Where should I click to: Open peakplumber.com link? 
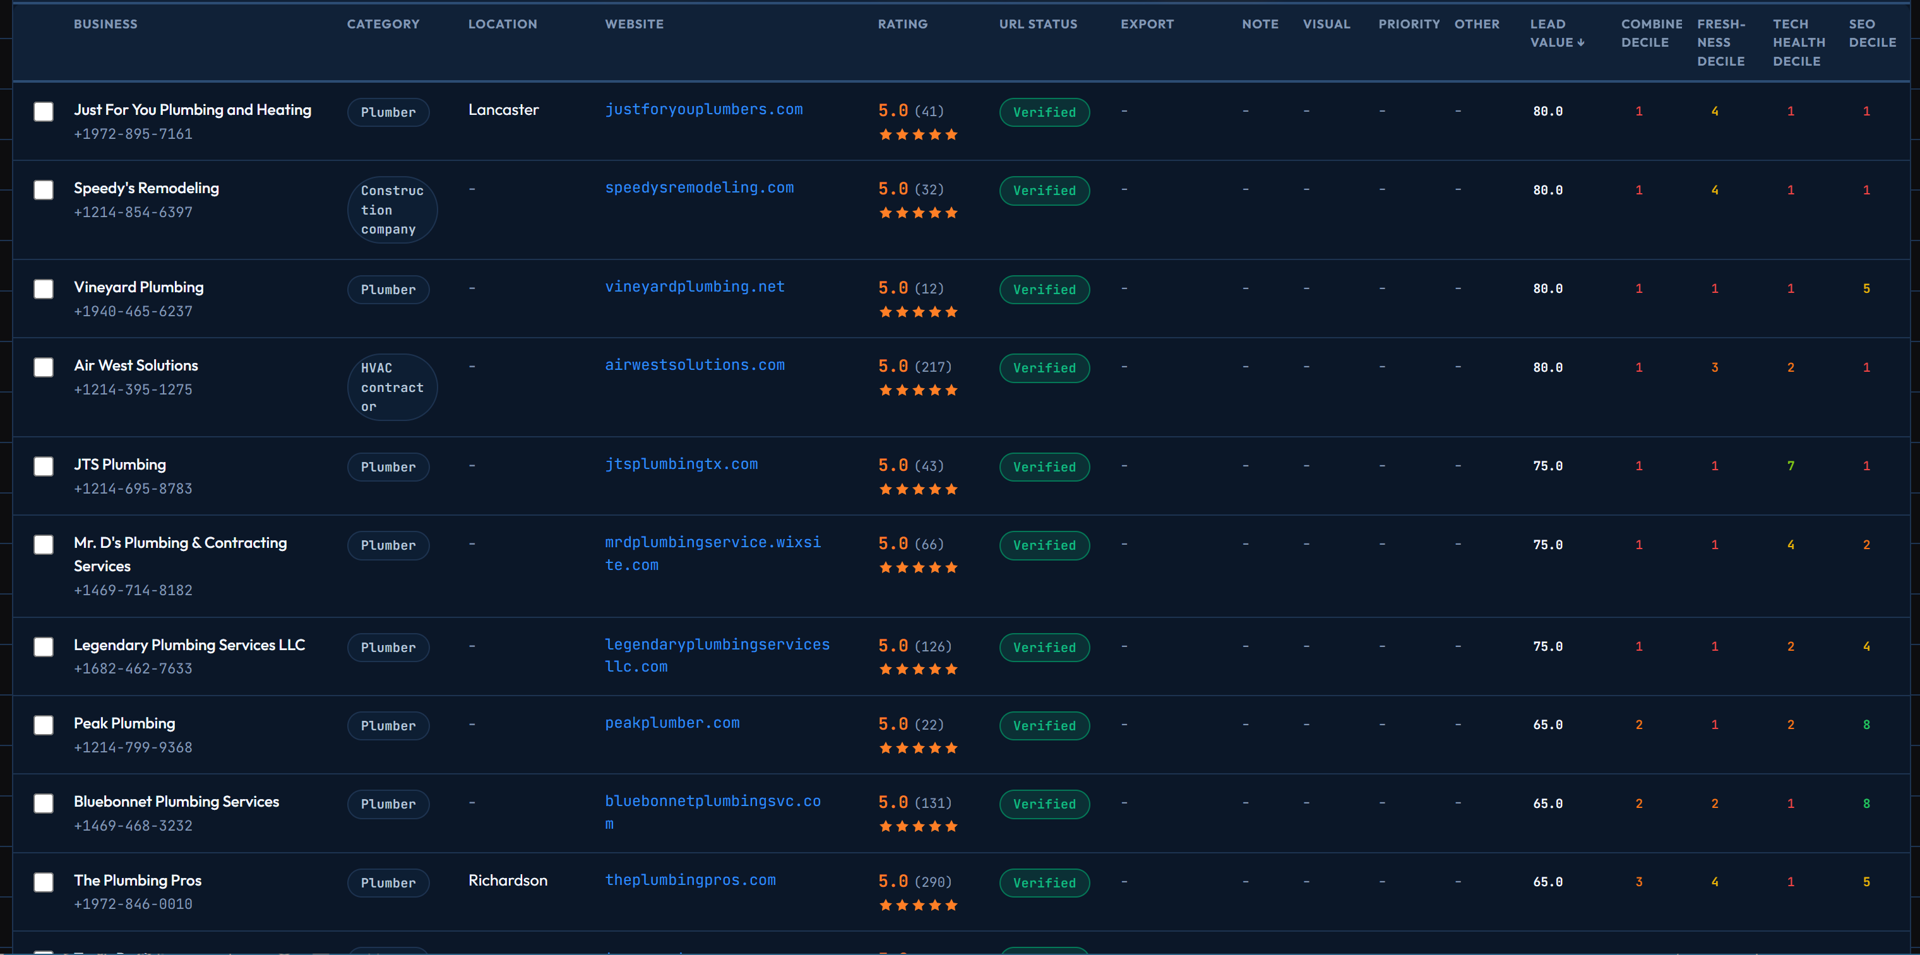tap(672, 723)
